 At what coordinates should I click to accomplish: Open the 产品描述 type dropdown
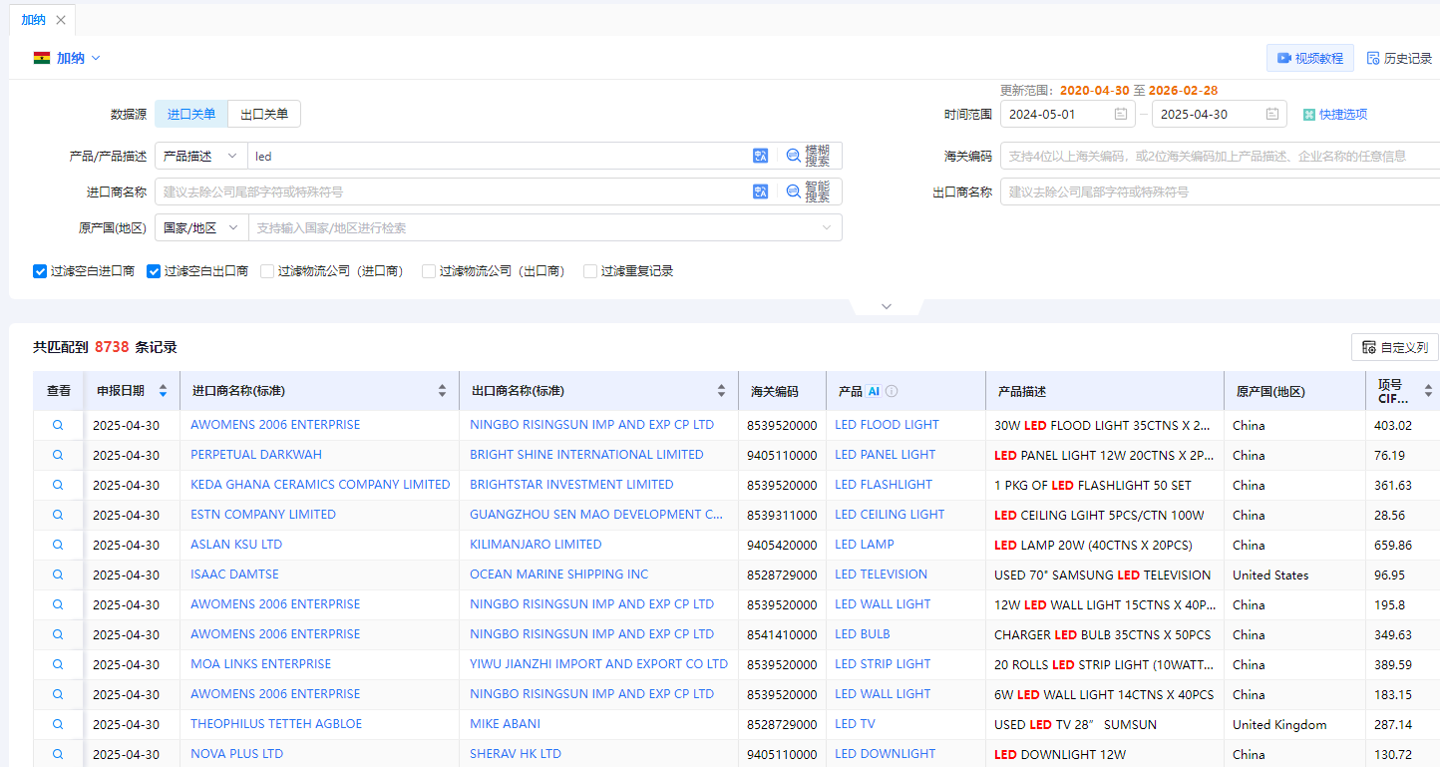200,156
